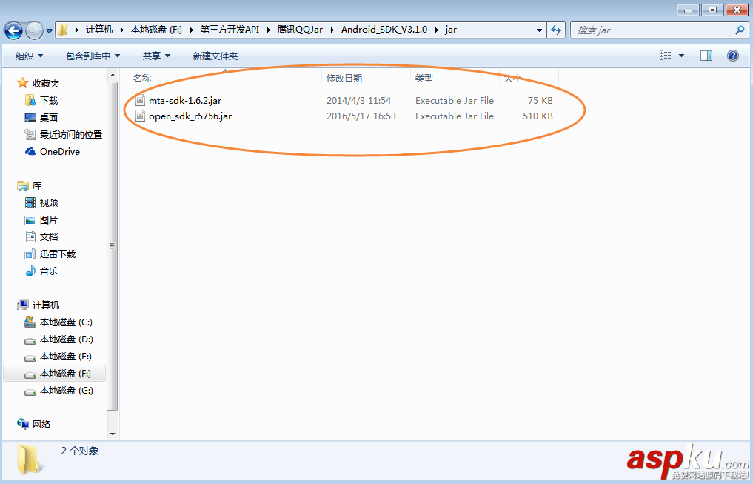Open Help with the question mark icon
Viewport: 753px width, 484px height.
pos(733,56)
